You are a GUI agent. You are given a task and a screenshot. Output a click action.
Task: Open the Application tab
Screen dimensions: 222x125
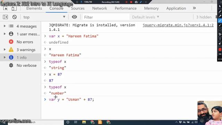point(176,8)
